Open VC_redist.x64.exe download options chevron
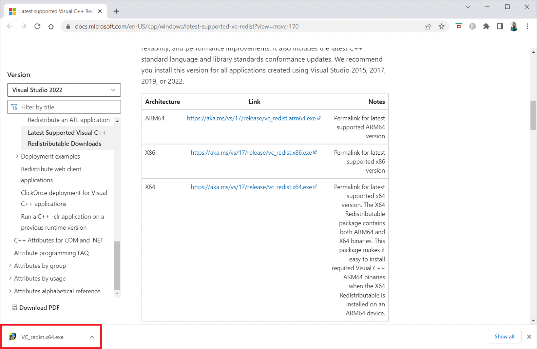 92,337
